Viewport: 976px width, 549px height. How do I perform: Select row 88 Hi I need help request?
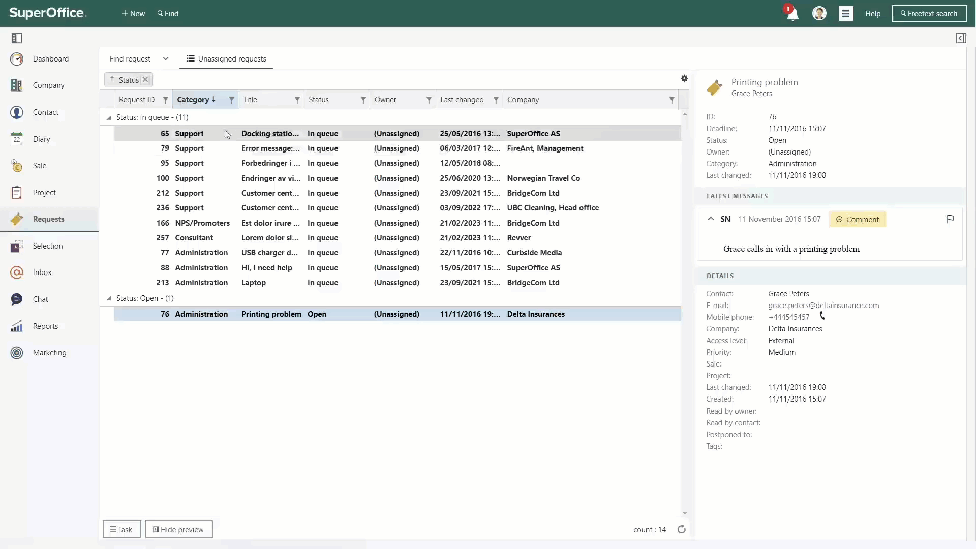pyautogui.click(x=395, y=267)
